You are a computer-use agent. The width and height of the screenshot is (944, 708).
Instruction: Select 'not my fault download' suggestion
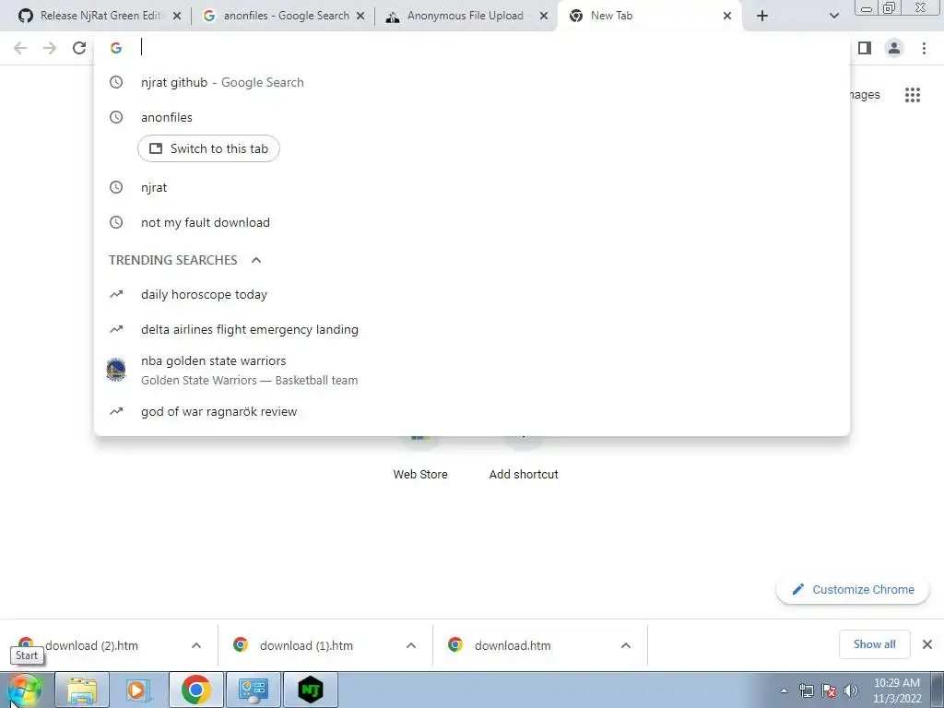[472, 223]
